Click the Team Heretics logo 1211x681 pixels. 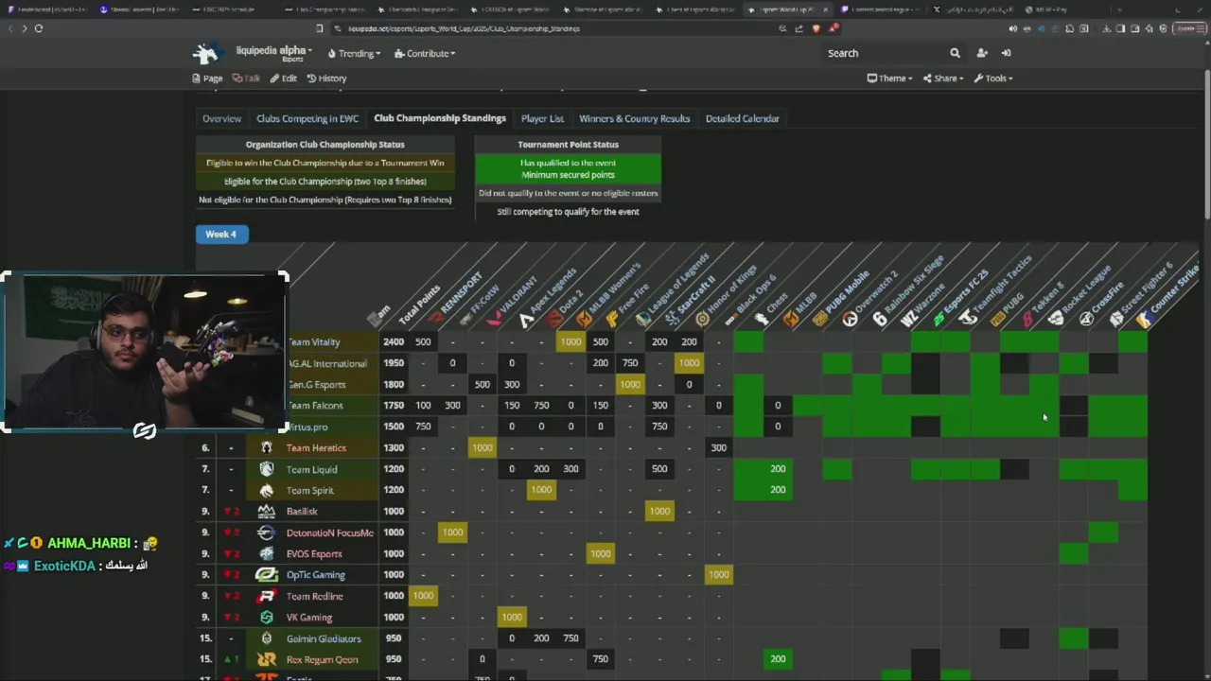(x=267, y=447)
